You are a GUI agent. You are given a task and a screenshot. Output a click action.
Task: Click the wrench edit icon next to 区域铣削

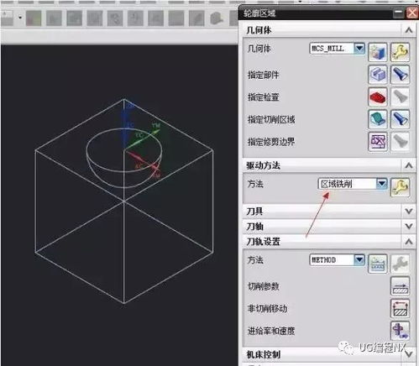coord(400,187)
